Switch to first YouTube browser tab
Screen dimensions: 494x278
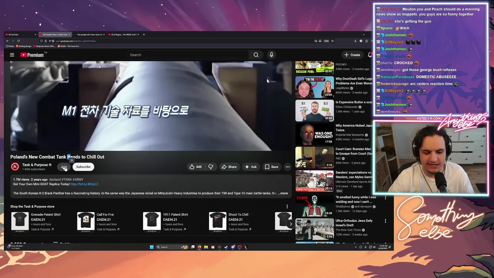pyautogui.click(x=21, y=35)
